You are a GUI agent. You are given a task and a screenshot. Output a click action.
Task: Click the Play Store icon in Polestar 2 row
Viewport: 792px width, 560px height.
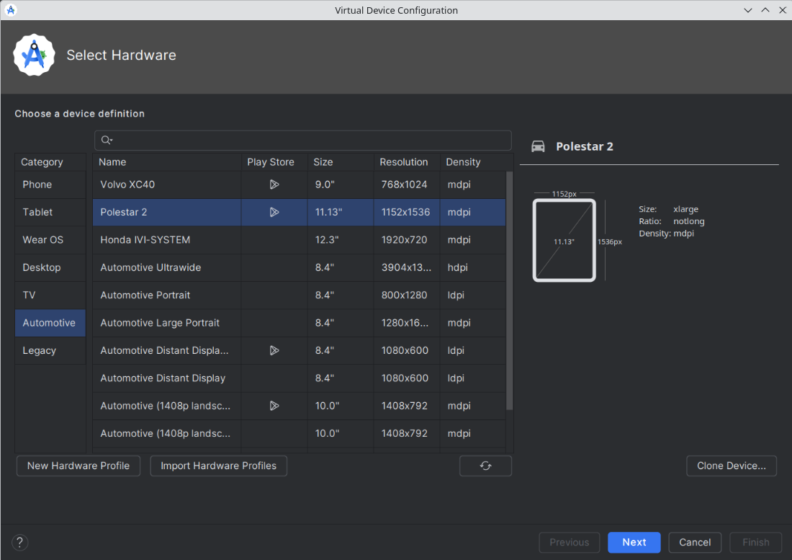(x=274, y=213)
